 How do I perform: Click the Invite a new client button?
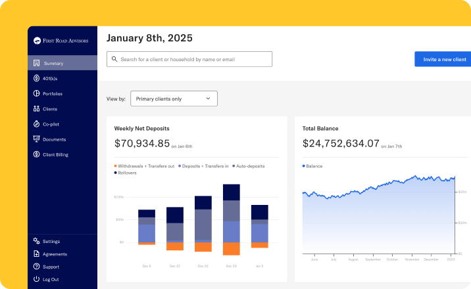tap(443, 59)
